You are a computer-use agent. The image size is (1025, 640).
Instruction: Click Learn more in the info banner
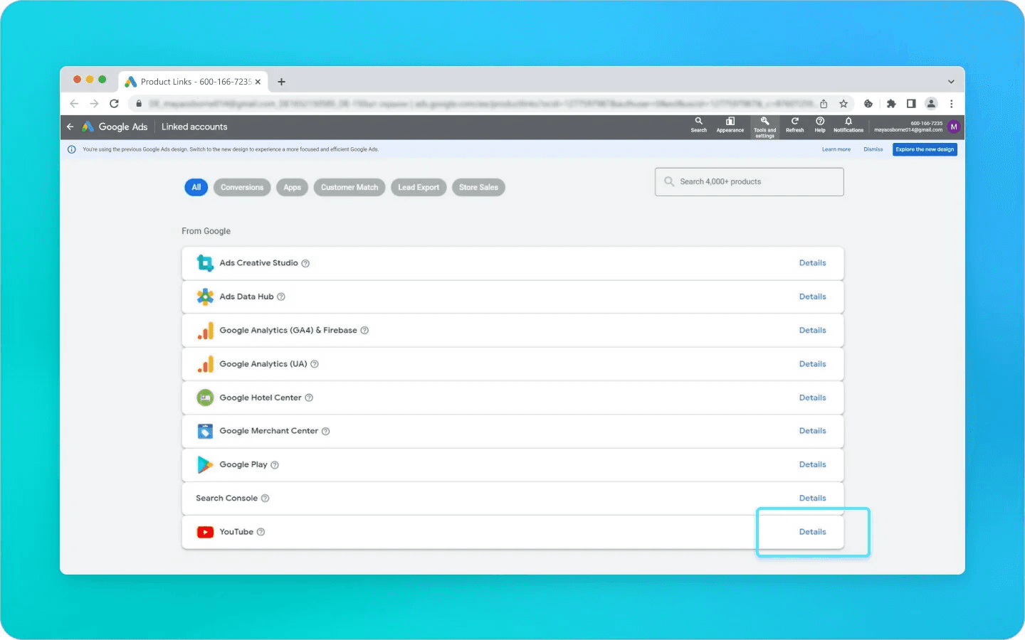coord(836,149)
